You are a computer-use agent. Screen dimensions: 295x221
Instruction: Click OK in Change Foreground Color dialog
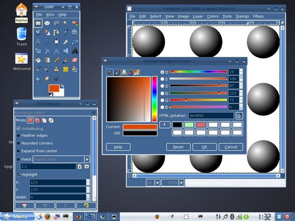click(x=205, y=147)
